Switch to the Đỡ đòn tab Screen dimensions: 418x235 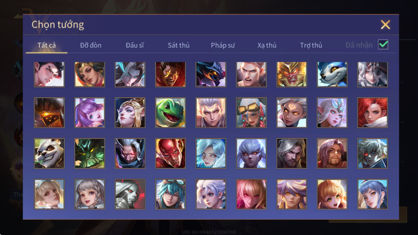point(91,45)
